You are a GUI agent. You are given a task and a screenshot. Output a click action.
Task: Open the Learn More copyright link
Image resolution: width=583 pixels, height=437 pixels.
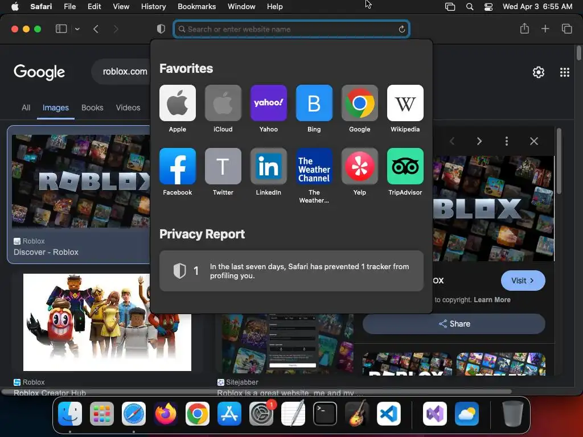492,300
